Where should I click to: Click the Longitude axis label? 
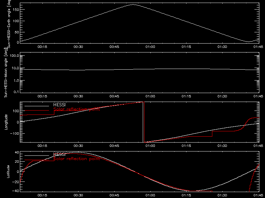(x=6, y=122)
